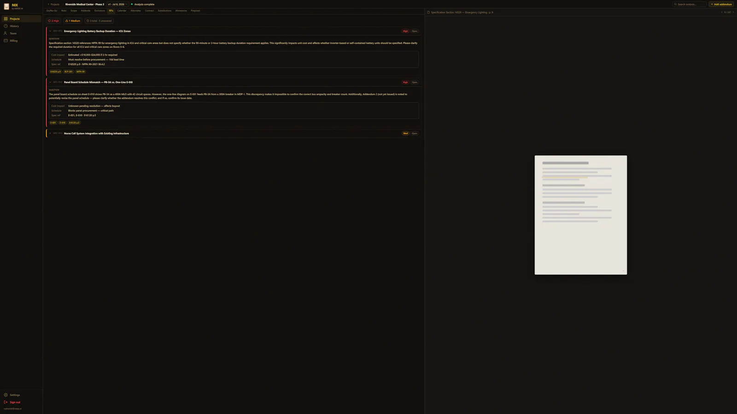Expand the Nurse Call System Integration RFI
This screenshot has height=414, width=737.
tap(50, 133)
